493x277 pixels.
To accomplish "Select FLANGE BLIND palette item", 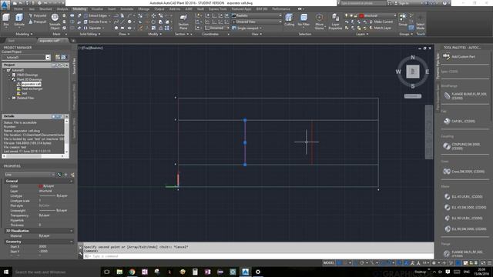I will 465,95.
